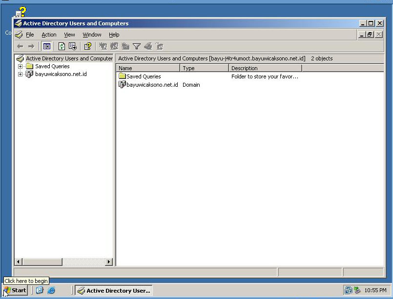Select bayuwicaksono.net.id label in the tree
393x299 pixels.
pos(61,74)
